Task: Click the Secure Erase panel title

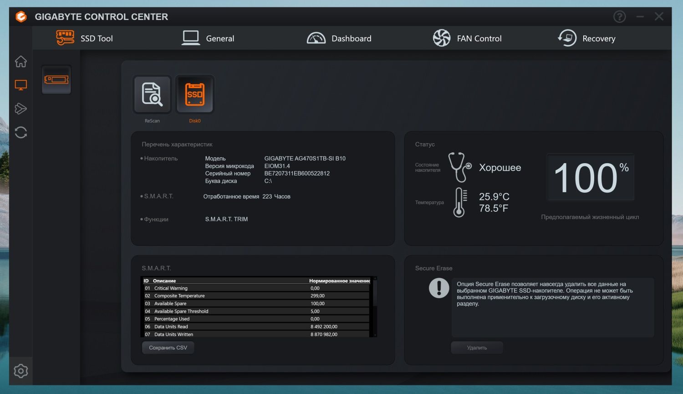Action: pyautogui.click(x=433, y=268)
